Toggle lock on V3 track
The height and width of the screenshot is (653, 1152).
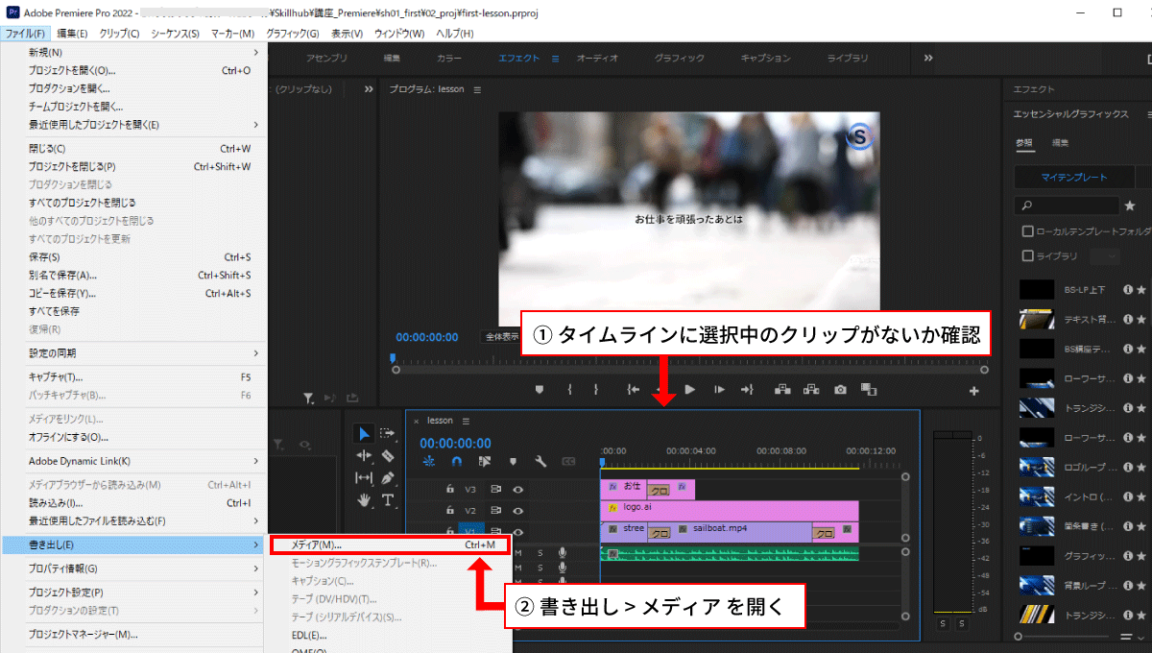pyautogui.click(x=449, y=489)
